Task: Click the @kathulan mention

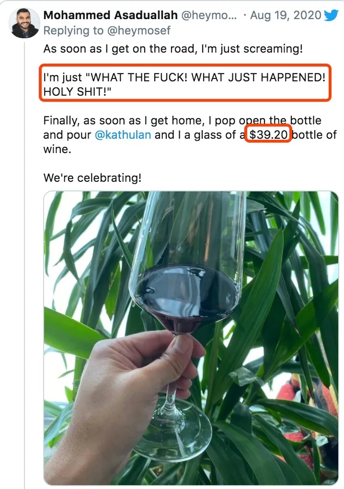Action: [123, 135]
